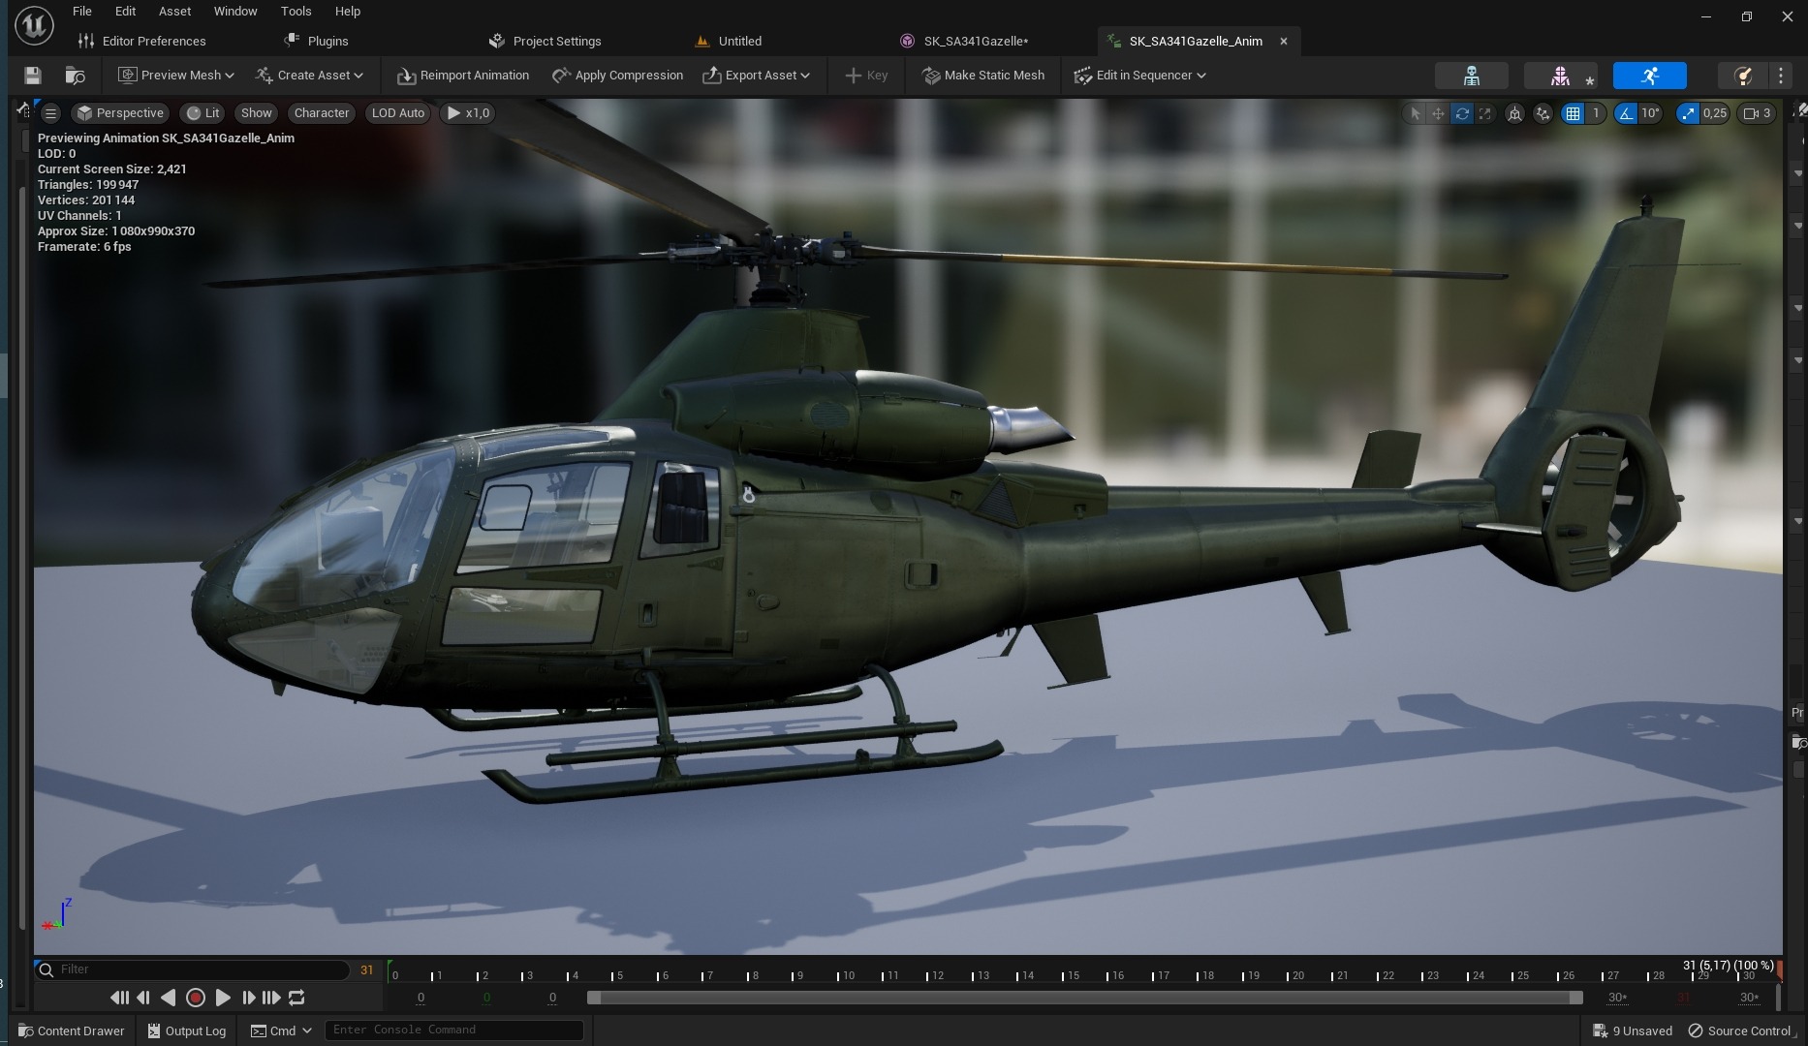The image size is (1808, 1046).
Task: Click the record animation button
Action: point(195,998)
